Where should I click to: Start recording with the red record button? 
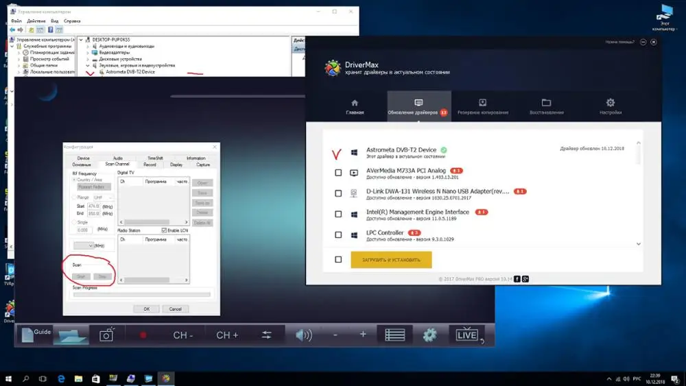click(143, 335)
